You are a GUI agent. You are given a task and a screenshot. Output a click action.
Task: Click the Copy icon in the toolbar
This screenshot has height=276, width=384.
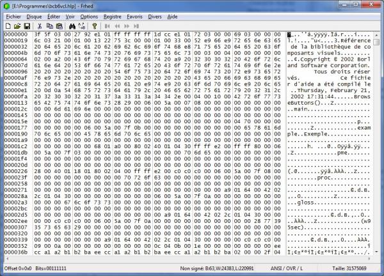(49, 26)
